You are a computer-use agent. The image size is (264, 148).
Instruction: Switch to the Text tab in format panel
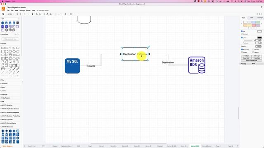[252, 18]
